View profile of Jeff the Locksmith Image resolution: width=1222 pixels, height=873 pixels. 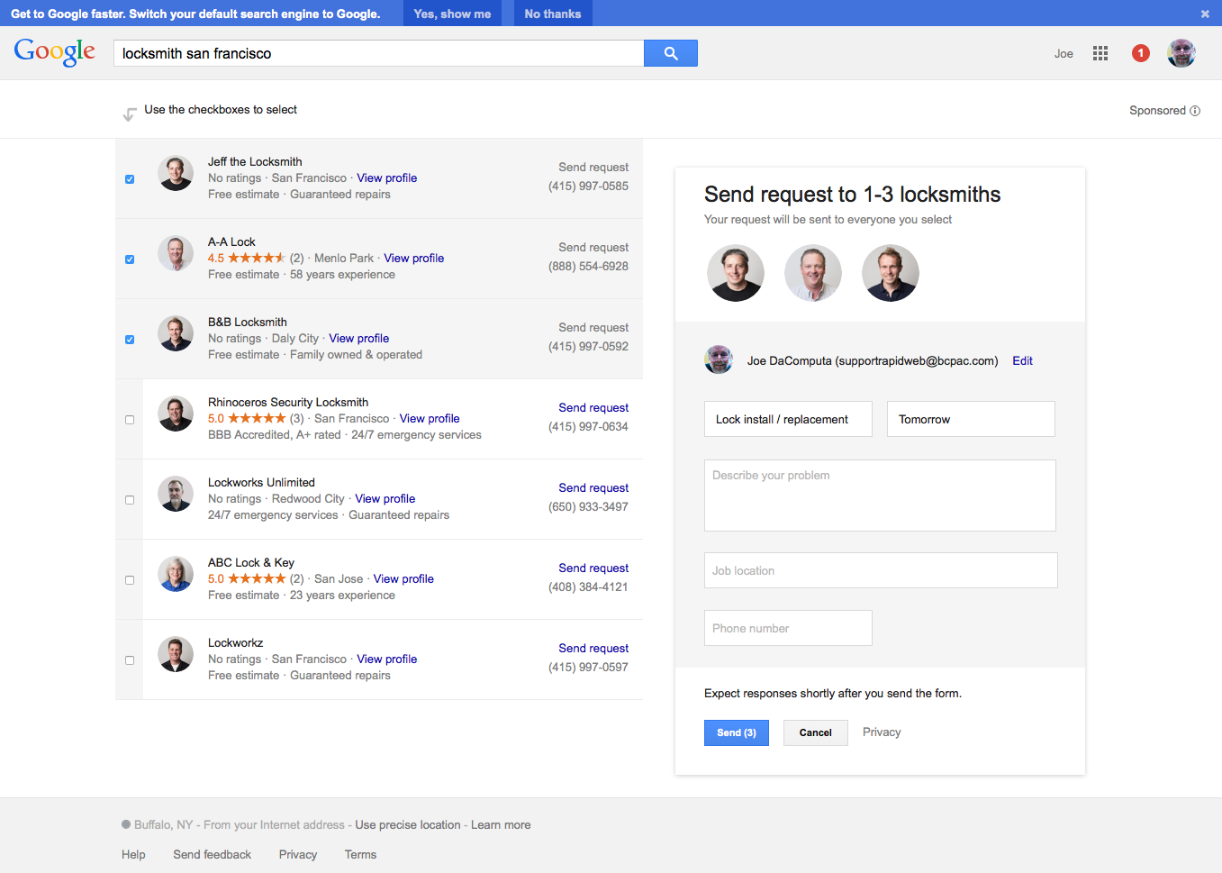coord(387,177)
